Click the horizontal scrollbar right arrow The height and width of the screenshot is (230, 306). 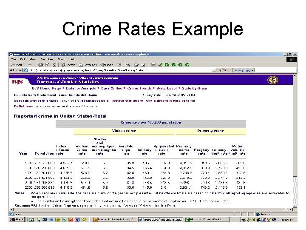point(290,210)
